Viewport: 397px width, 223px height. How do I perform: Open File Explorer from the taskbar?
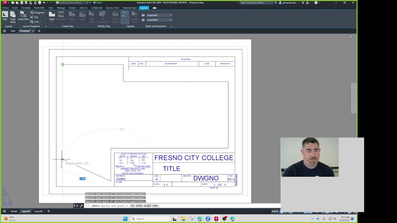183,219
